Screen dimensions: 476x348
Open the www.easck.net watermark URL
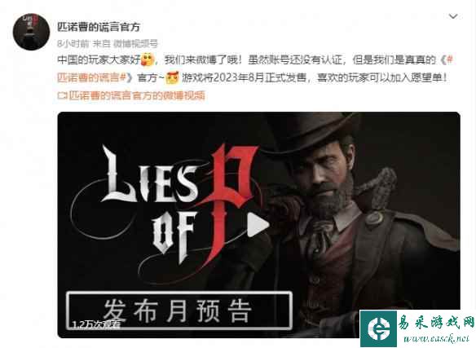pyautogui.click(x=435, y=338)
